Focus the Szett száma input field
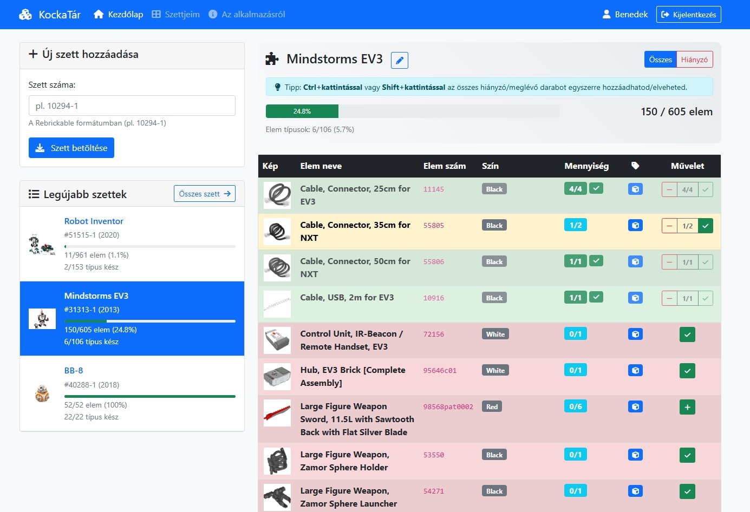The width and height of the screenshot is (750, 512). click(x=132, y=106)
